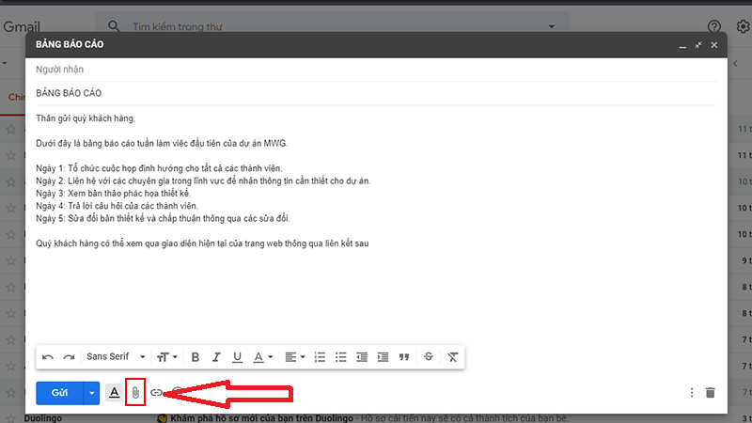Toggle italic formatting

click(216, 357)
